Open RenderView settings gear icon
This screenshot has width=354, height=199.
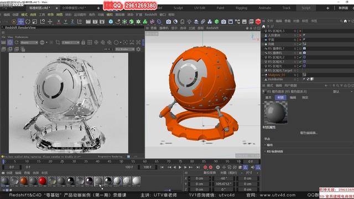[138, 49]
